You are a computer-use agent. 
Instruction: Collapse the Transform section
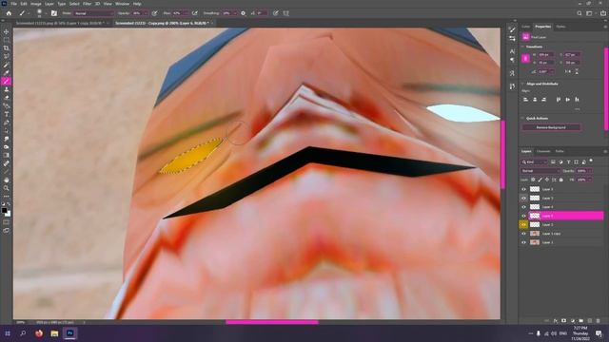(x=522, y=47)
